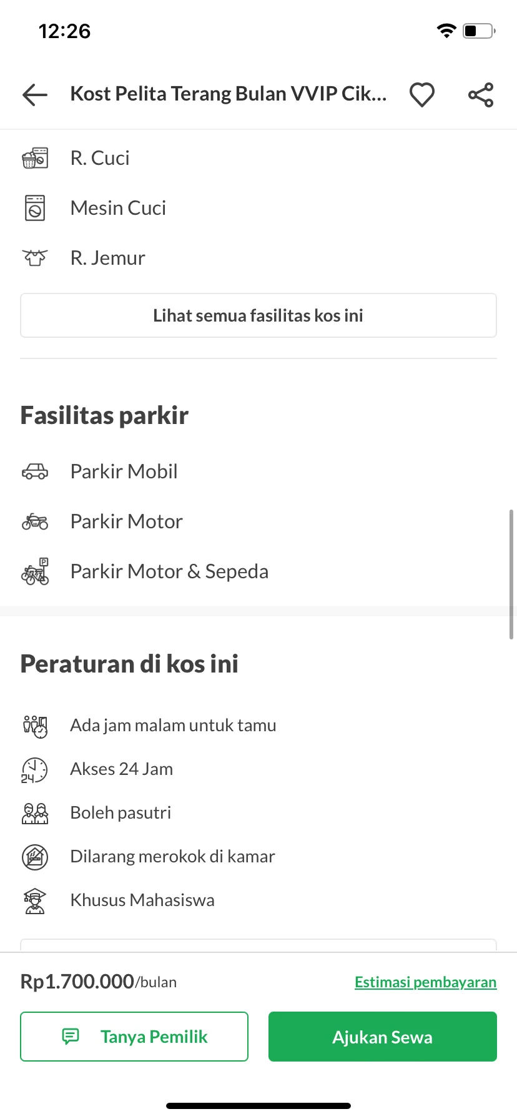Tap the Tanya Pemilik button

click(x=134, y=1037)
